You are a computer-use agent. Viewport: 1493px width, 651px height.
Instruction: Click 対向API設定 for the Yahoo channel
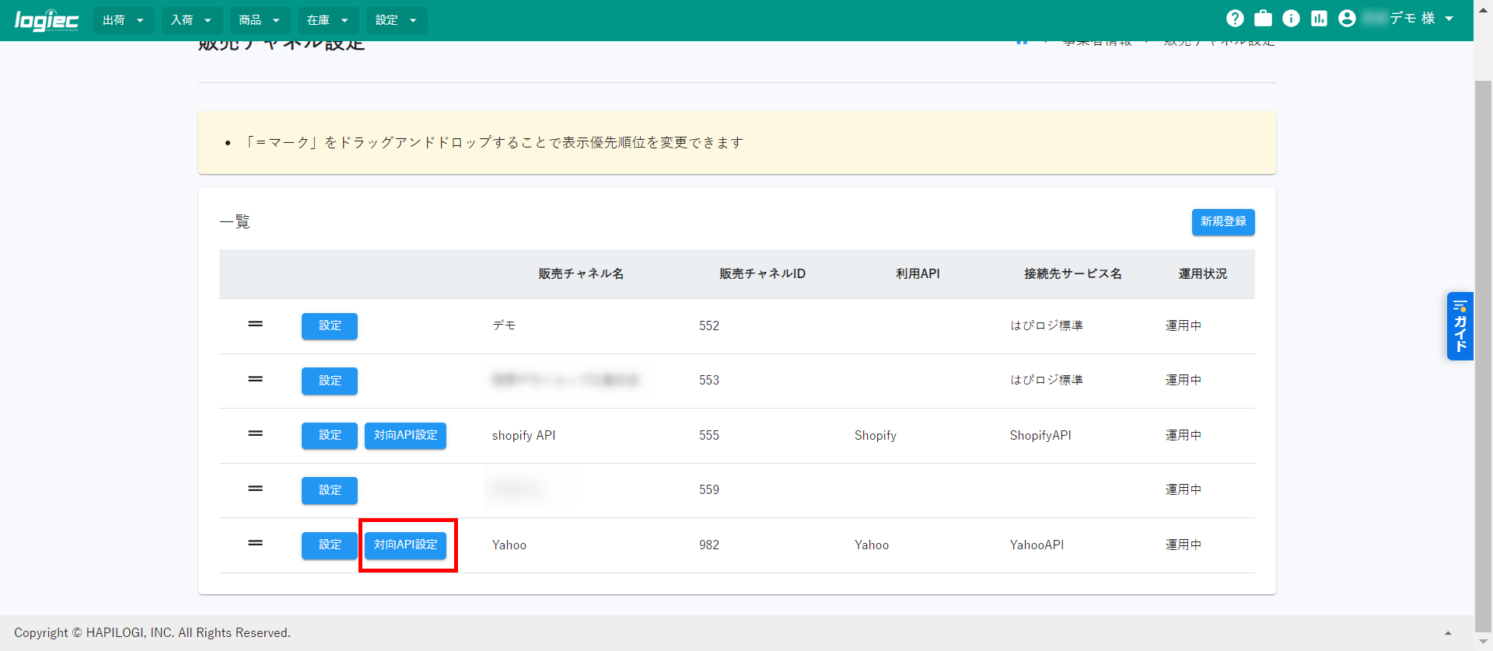[x=405, y=545]
